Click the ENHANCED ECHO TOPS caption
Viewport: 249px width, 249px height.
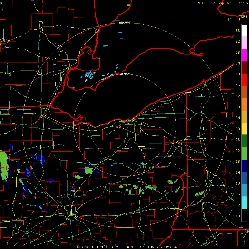coord(97,247)
